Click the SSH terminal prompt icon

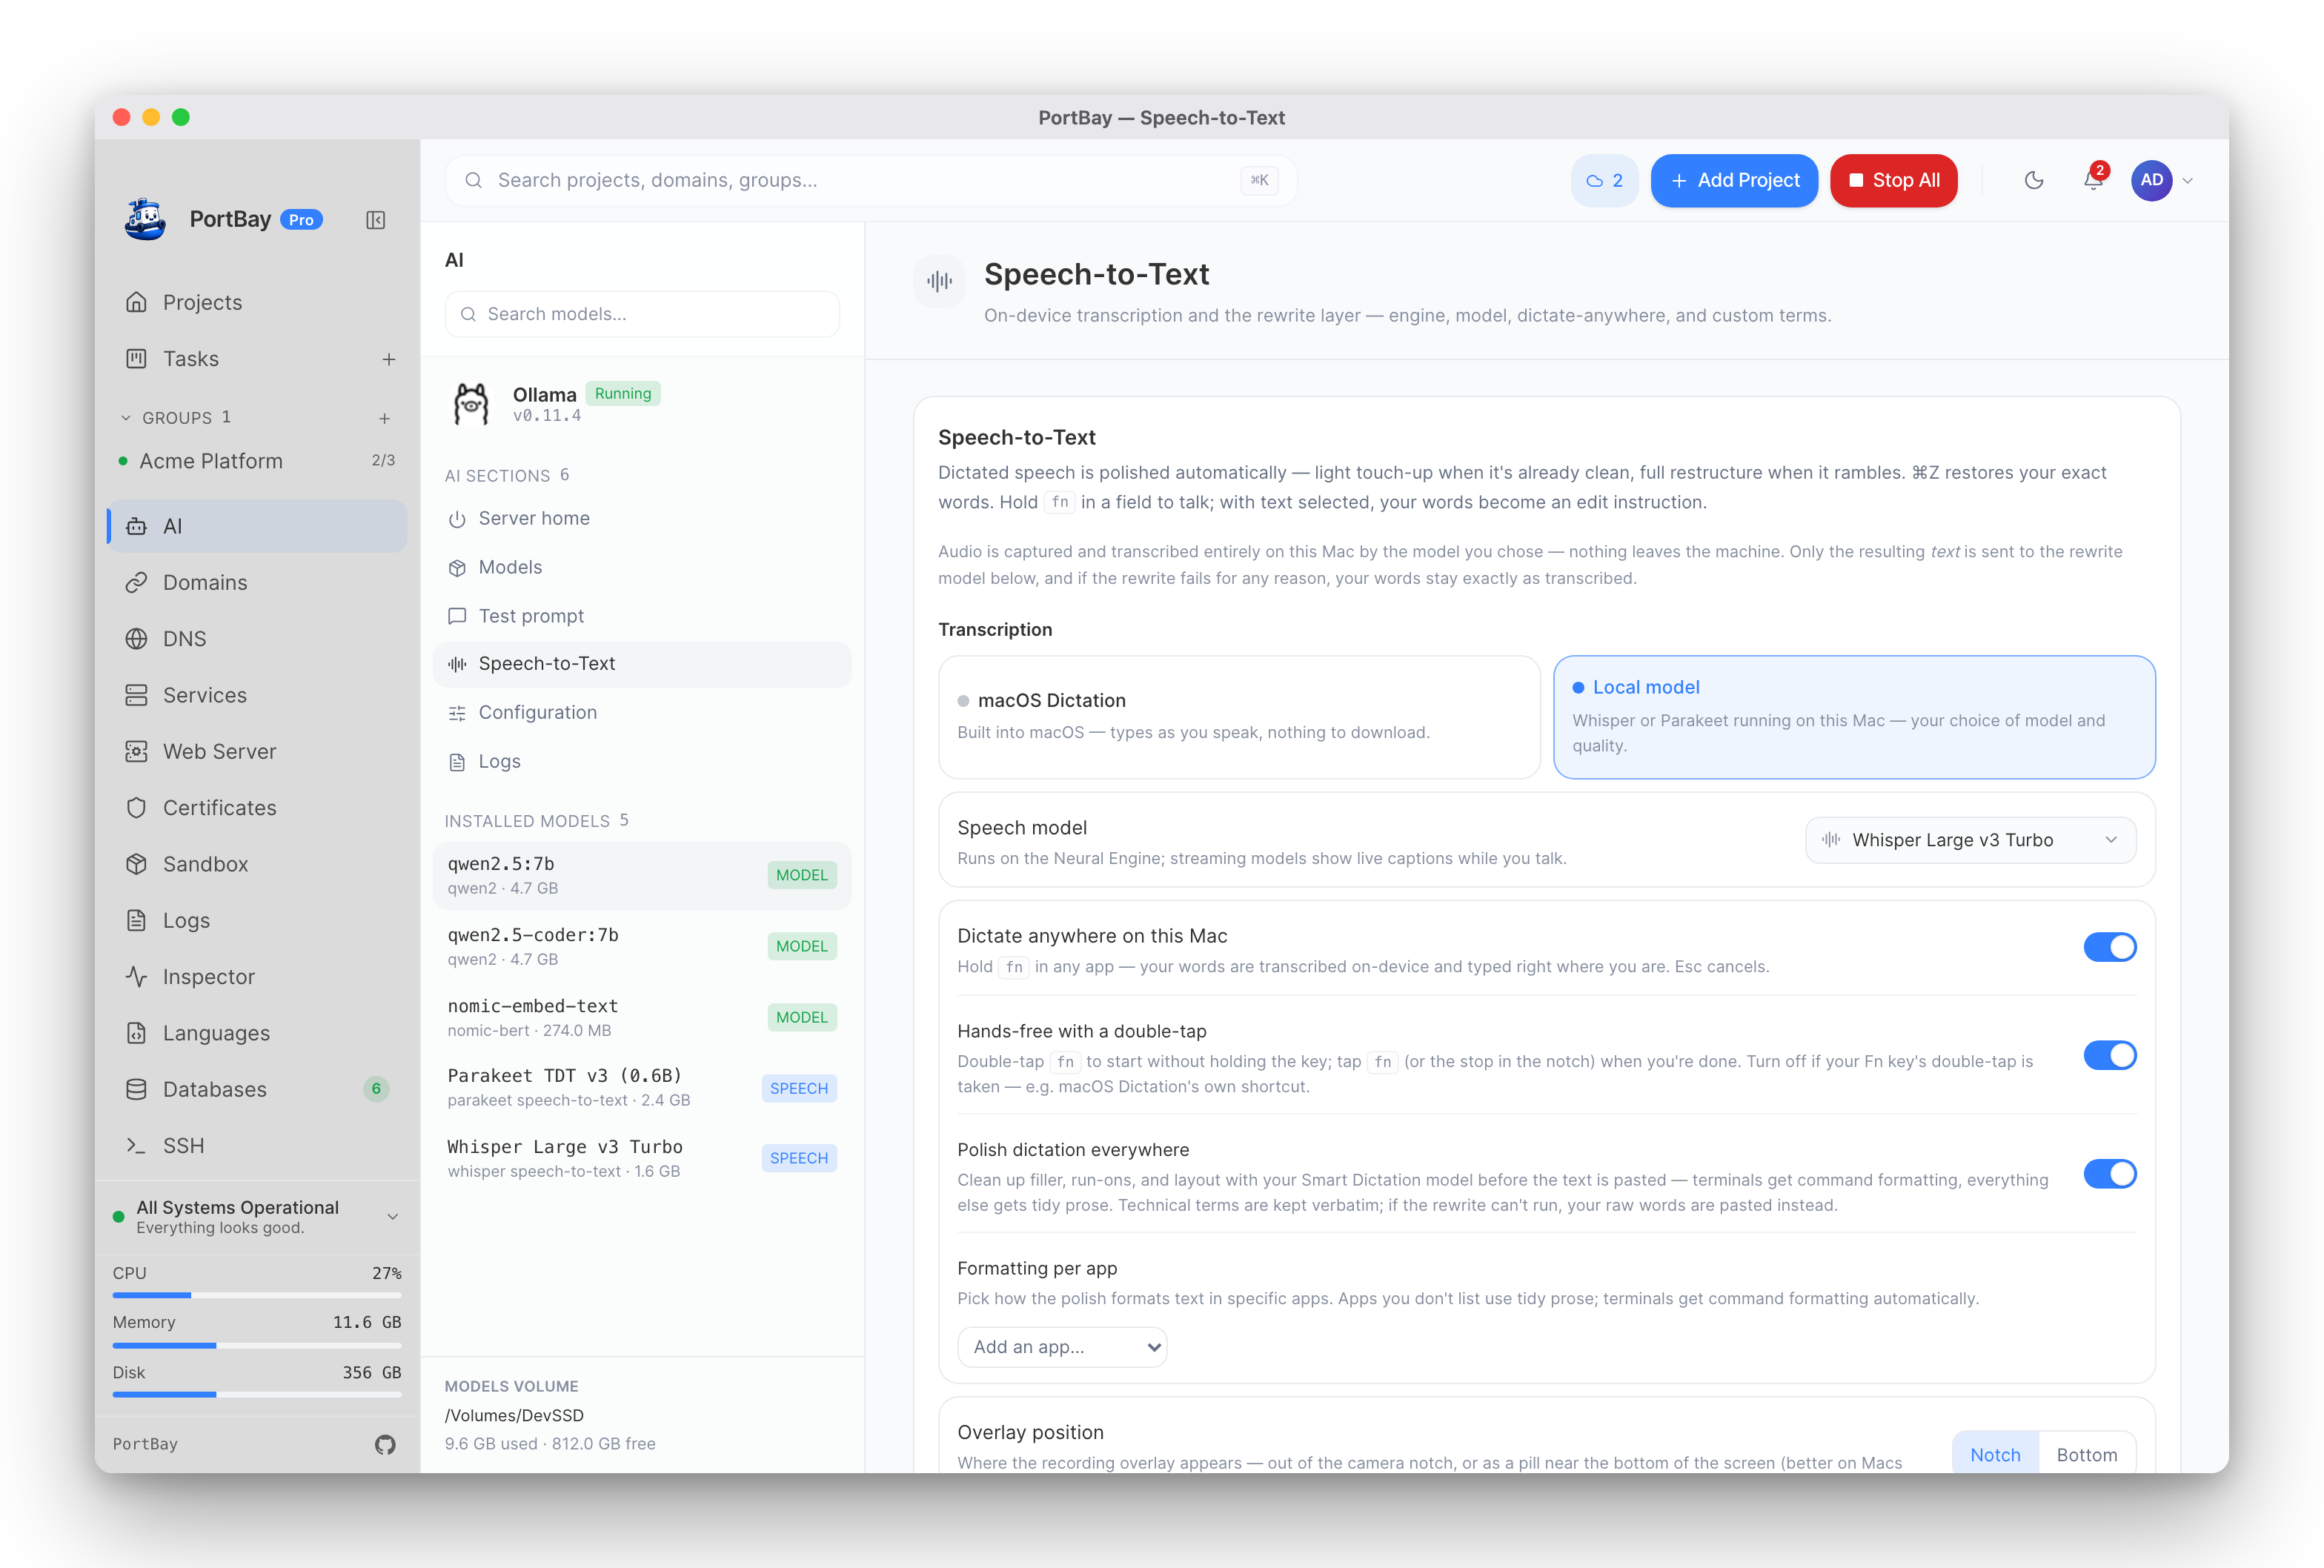click(137, 1145)
